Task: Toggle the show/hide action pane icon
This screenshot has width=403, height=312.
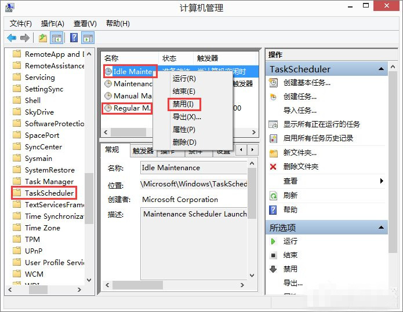Action: coord(88,38)
